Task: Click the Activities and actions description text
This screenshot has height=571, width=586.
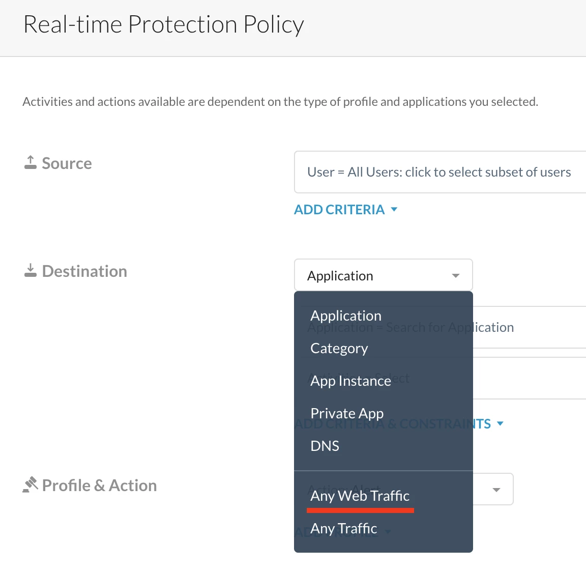Action: [280, 102]
